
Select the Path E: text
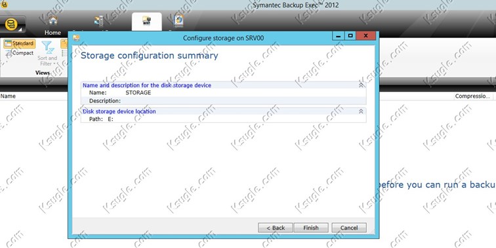click(101, 119)
